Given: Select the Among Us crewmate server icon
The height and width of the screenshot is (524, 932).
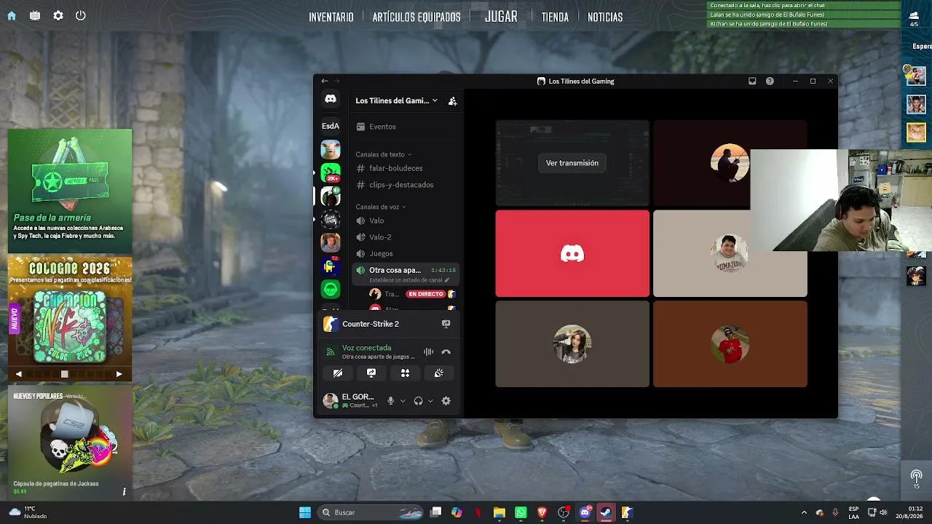Looking at the screenshot, I should pos(331,266).
